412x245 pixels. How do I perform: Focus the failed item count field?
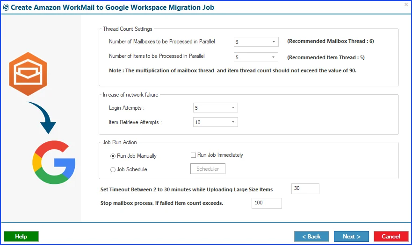(x=267, y=203)
